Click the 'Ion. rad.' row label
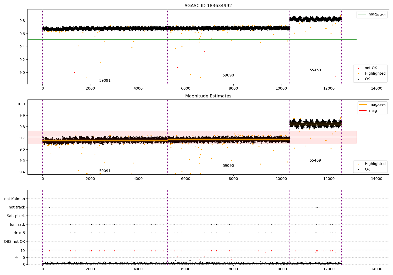The width and height of the screenshot is (393, 275). [18, 224]
